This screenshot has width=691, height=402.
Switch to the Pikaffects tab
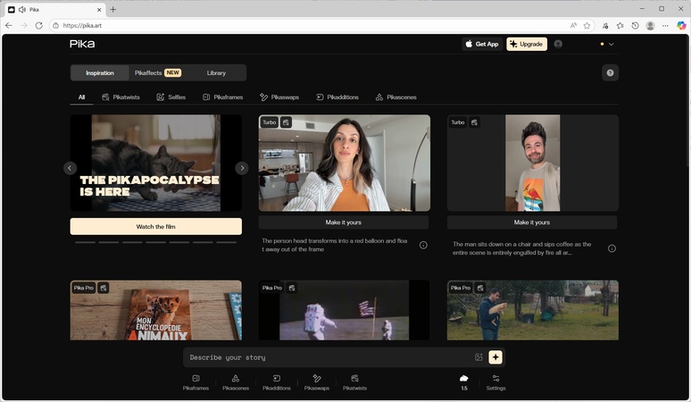(158, 72)
